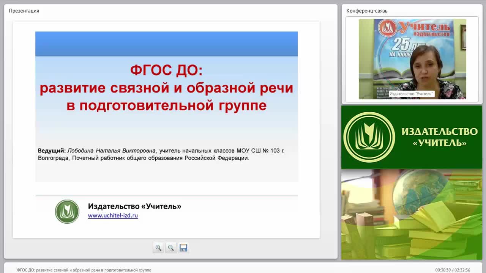Click the bottom bar webinar title text

coord(84,270)
